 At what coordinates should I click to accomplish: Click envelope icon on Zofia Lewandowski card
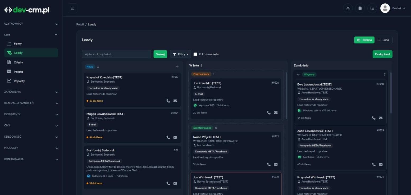[x=381, y=164]
